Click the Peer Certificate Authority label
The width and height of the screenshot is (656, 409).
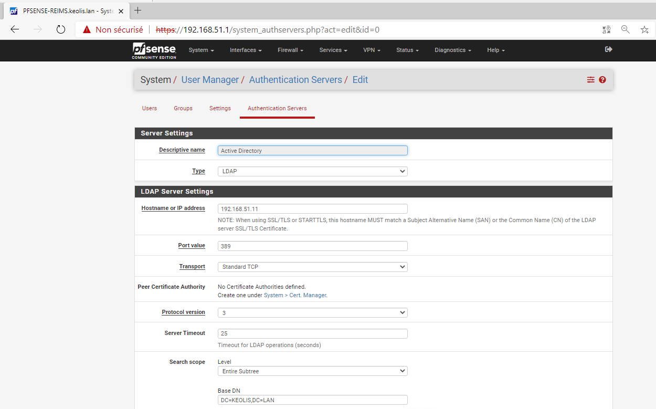pyautogui.click(x=171, y=287)
